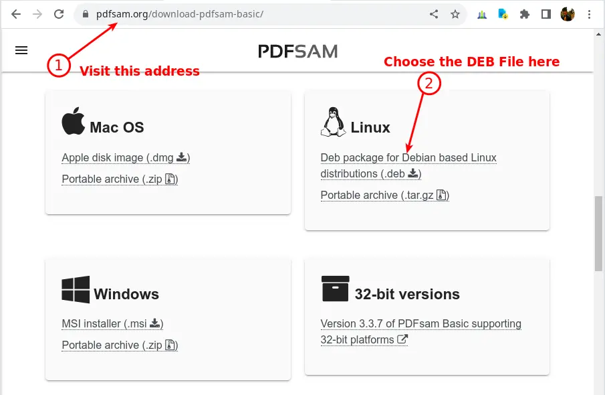Click the vertical page scrollbar thumb
The height and width of the screenshot is (395, 605).
pyautogui.click(x=599, y=234)
